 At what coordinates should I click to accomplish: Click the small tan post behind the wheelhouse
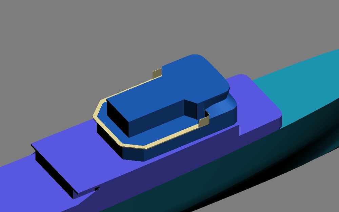pyautogui.click(x=157, y=73)
